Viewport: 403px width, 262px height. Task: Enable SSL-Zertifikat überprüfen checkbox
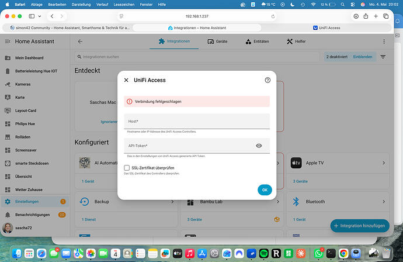coord(127,168)
